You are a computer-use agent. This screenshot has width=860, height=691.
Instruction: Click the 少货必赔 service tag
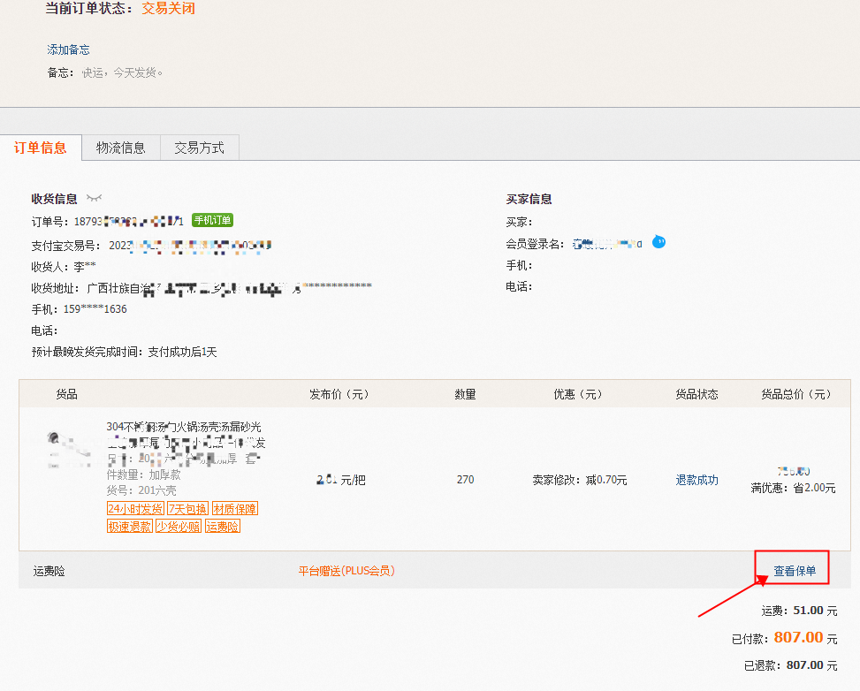179,527
